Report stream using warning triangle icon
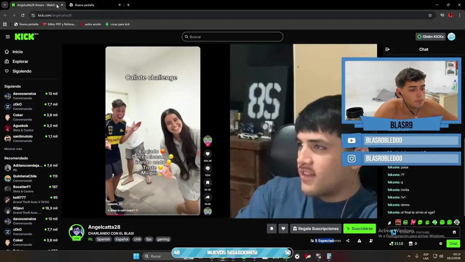This screenshot has width=465, height=262. pyautogui.click(x=359, y=241)
